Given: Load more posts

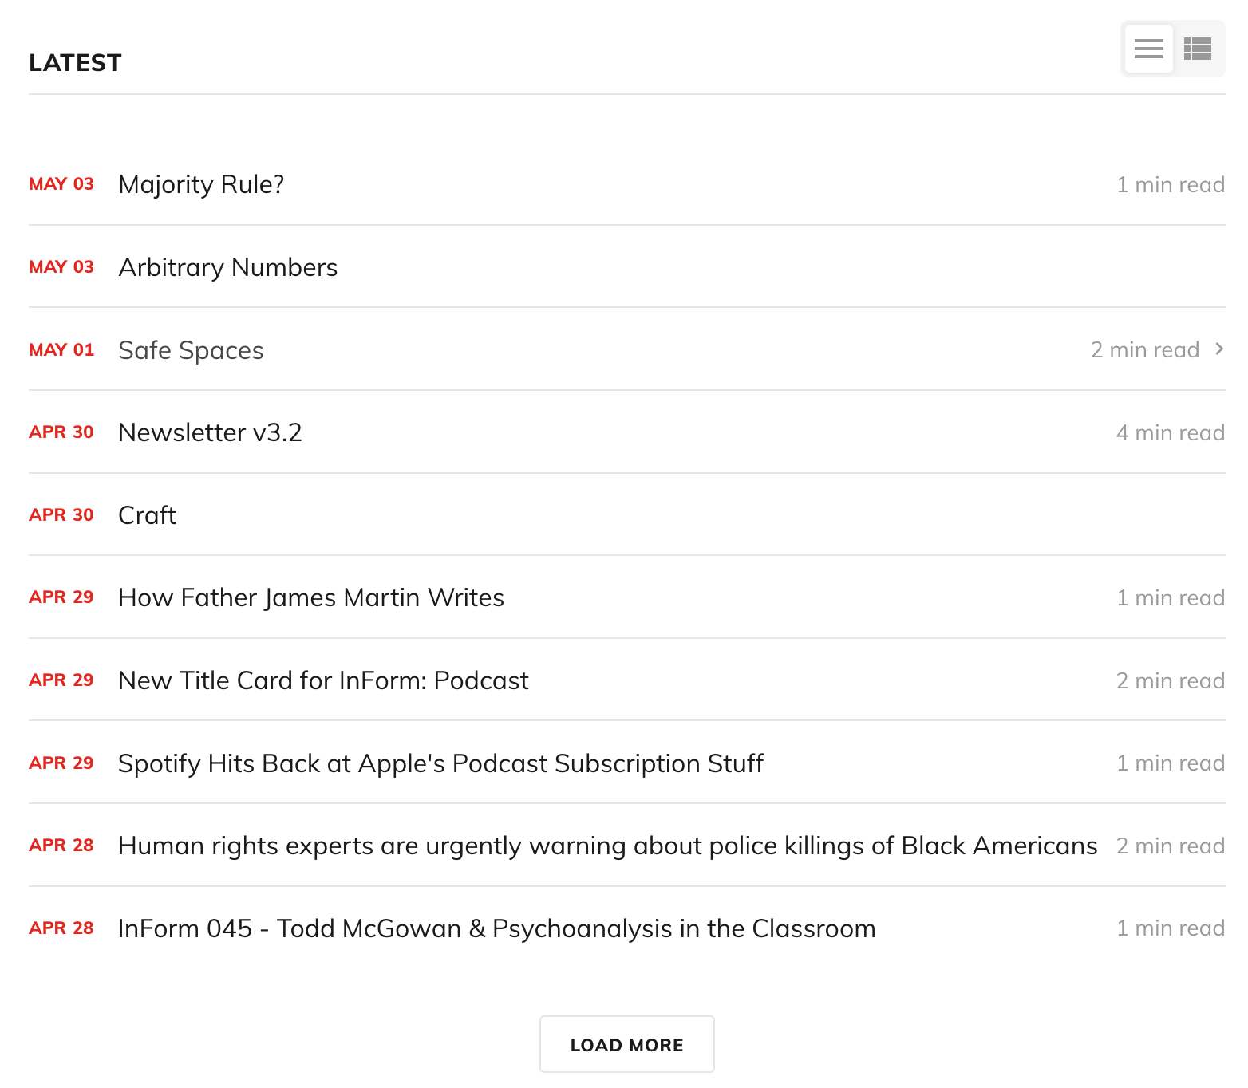Looking at the screenshot, I should point(627,1044).
